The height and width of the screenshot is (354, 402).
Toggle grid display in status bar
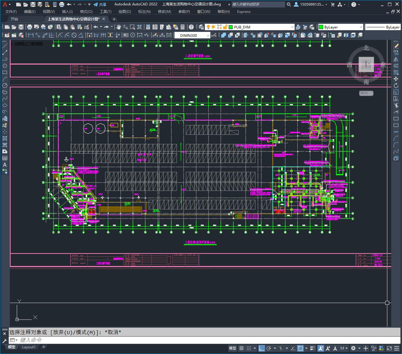241,348
